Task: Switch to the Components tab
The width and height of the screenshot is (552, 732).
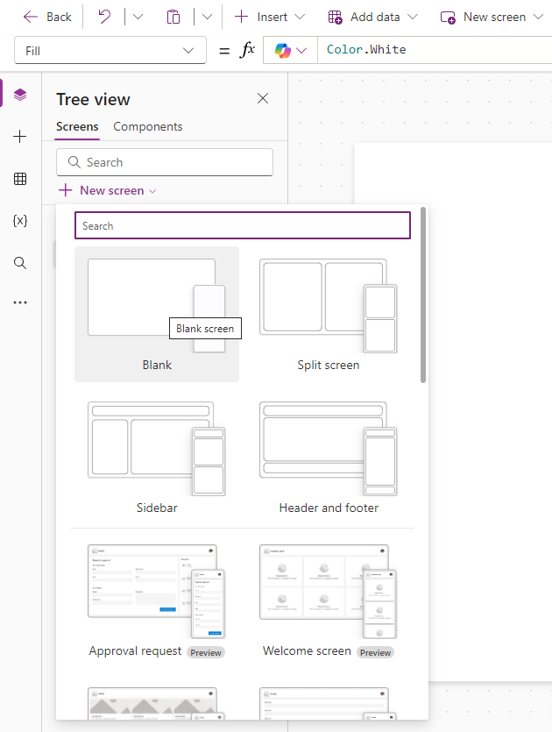Action: (148, 126)
